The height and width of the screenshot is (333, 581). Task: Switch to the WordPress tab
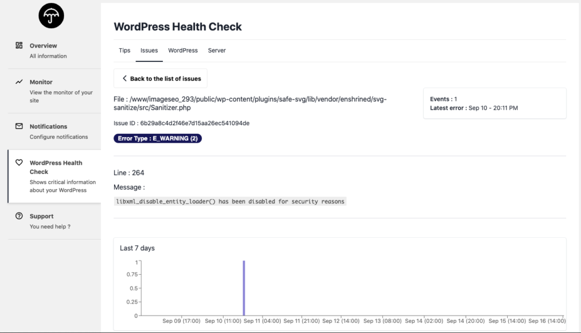183,50
